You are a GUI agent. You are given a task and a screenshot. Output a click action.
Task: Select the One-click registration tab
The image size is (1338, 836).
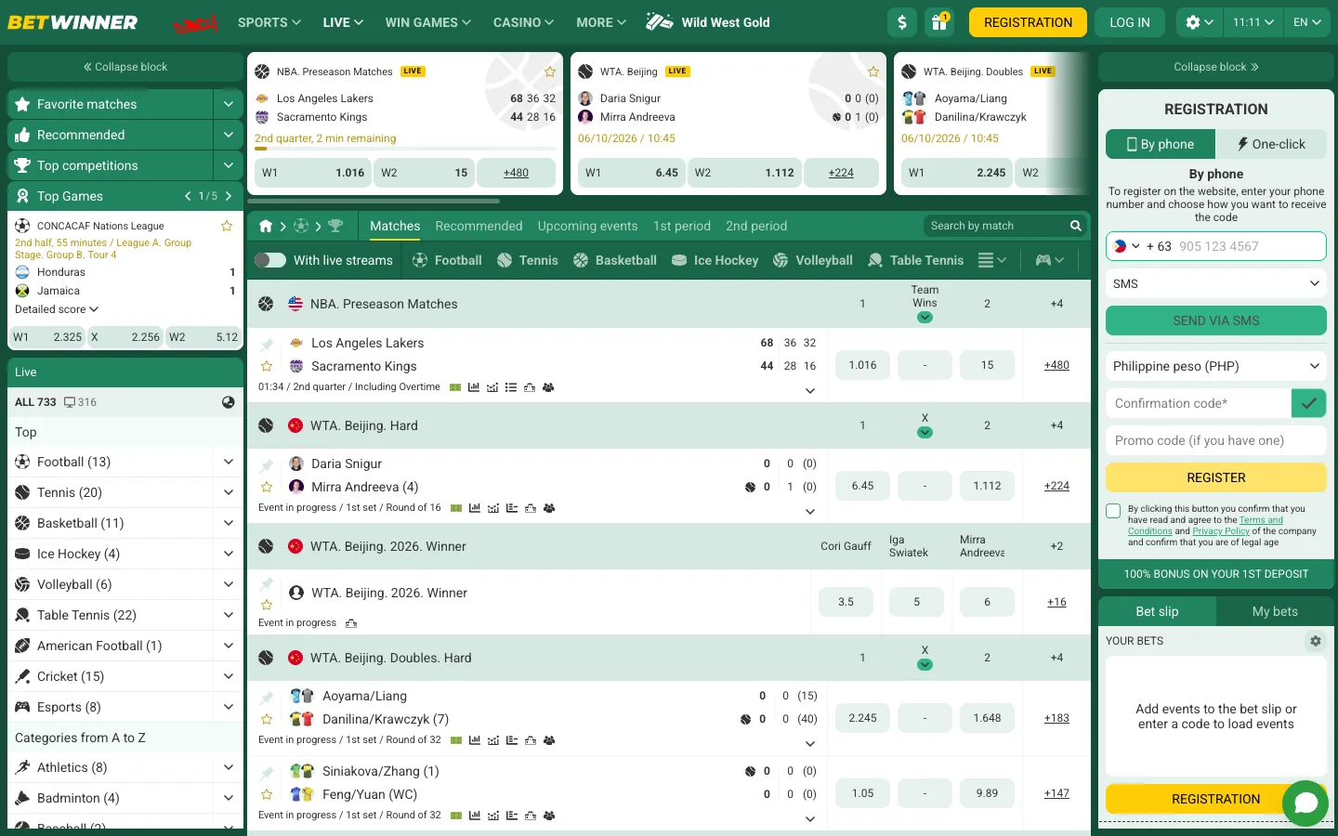[x=1271, y=144]
